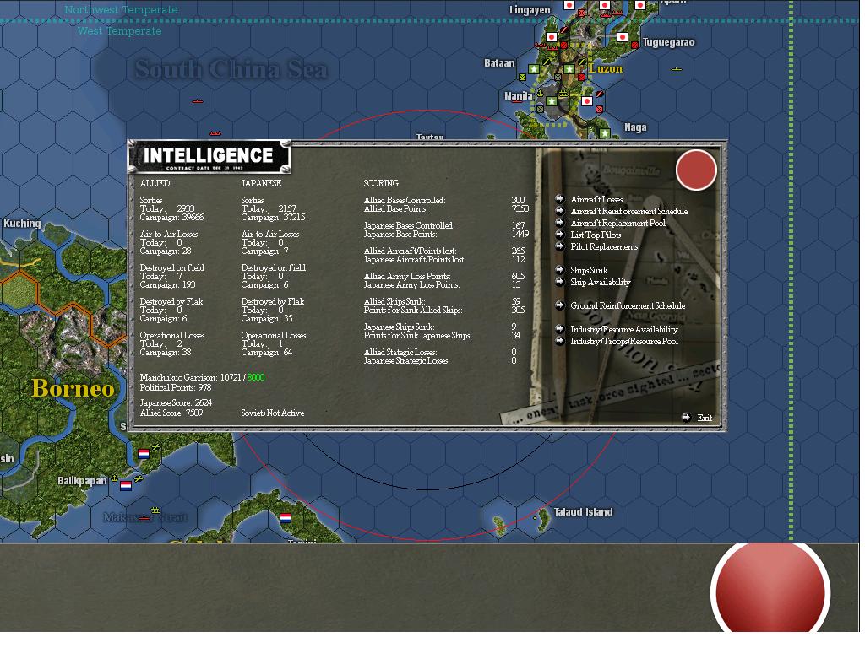Click the SCORING column heading

click(381, 183)
